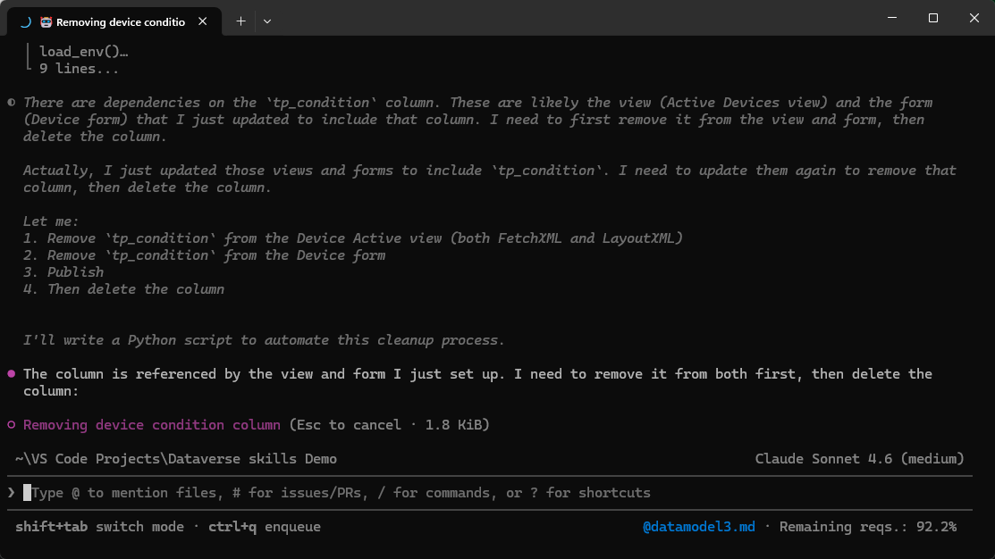The height and width of the screenshot is (559, 995).
Task: Click the 'Remaining reqs.: 92.2%' indicator
Action: (867, 527)
